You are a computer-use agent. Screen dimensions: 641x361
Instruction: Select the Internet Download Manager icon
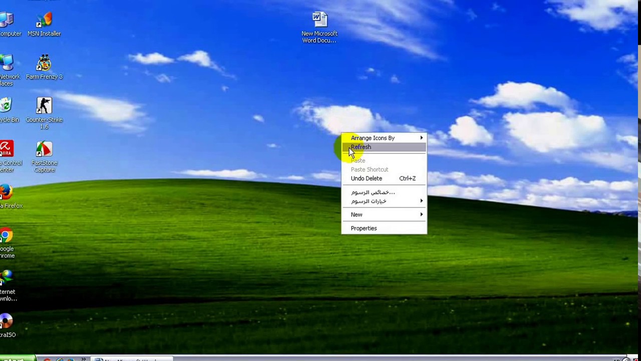[8, 286]
